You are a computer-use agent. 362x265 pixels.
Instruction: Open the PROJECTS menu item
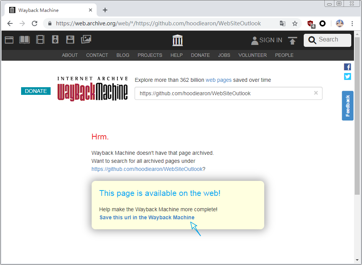[150, 55]
